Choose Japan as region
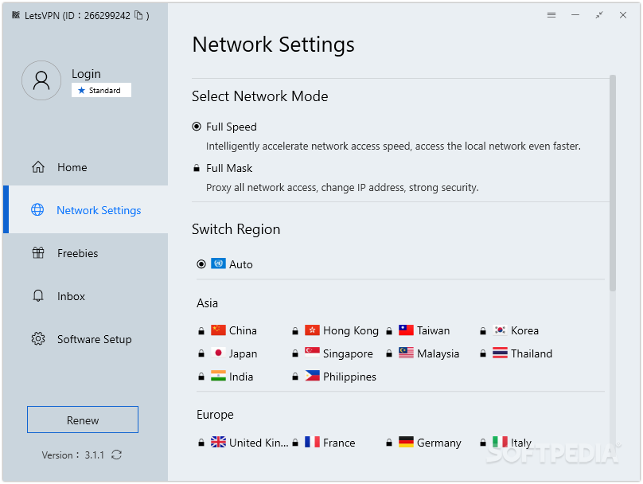Screen dimensions: 643x484 pyautogui.click(x=243, y=353)
